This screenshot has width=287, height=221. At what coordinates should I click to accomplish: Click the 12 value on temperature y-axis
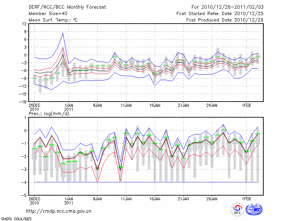pos(24,24)
